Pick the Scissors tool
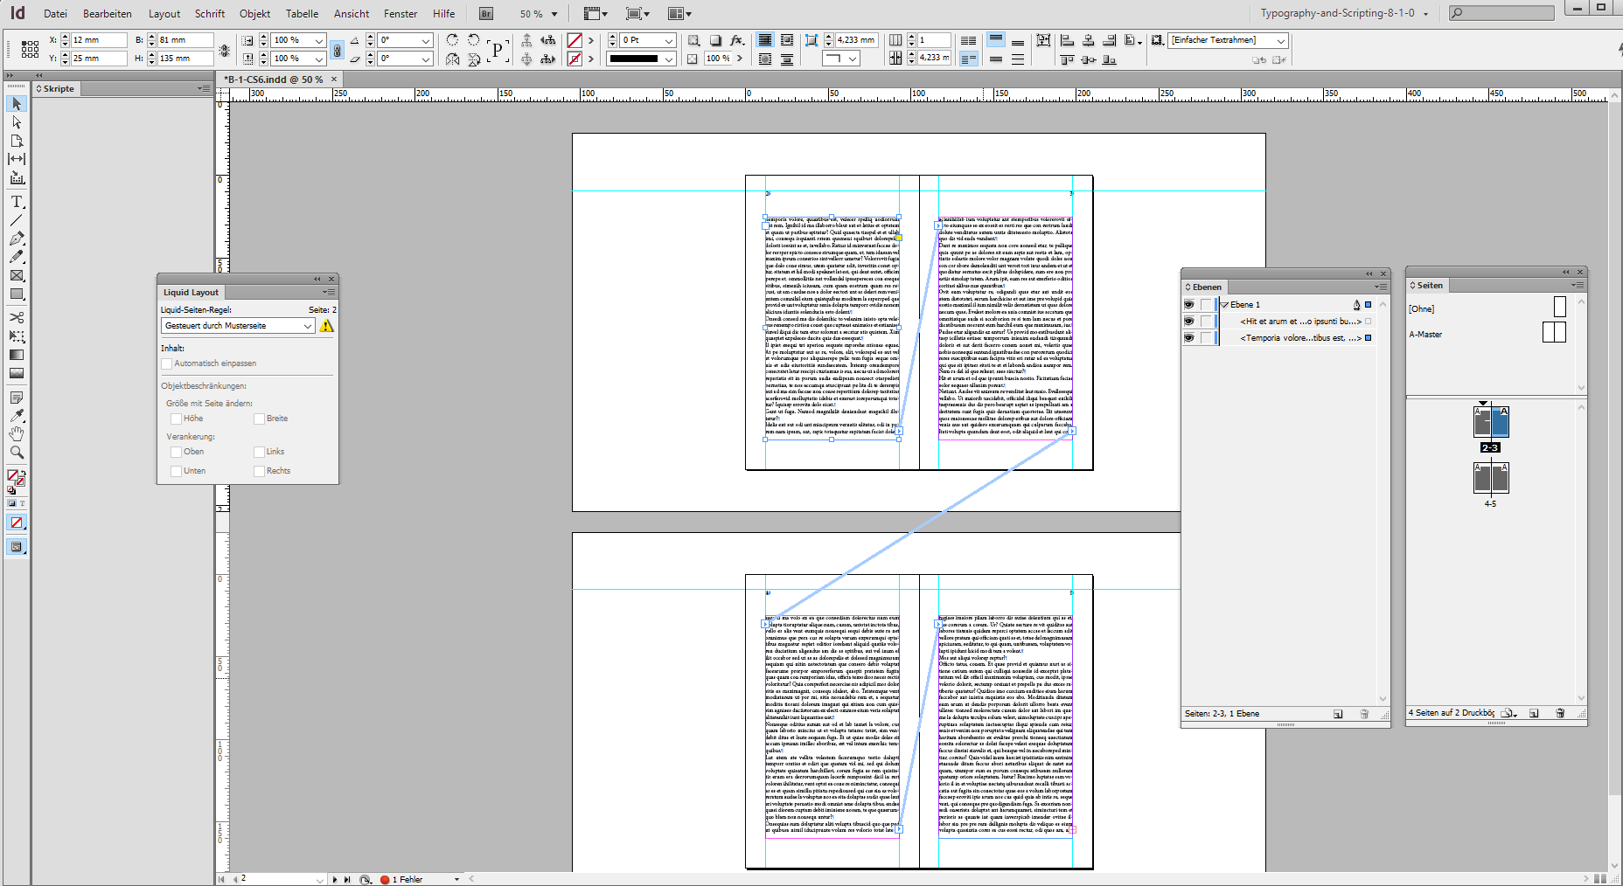The width and height of the screenshot is (1623, 886). 17,317
